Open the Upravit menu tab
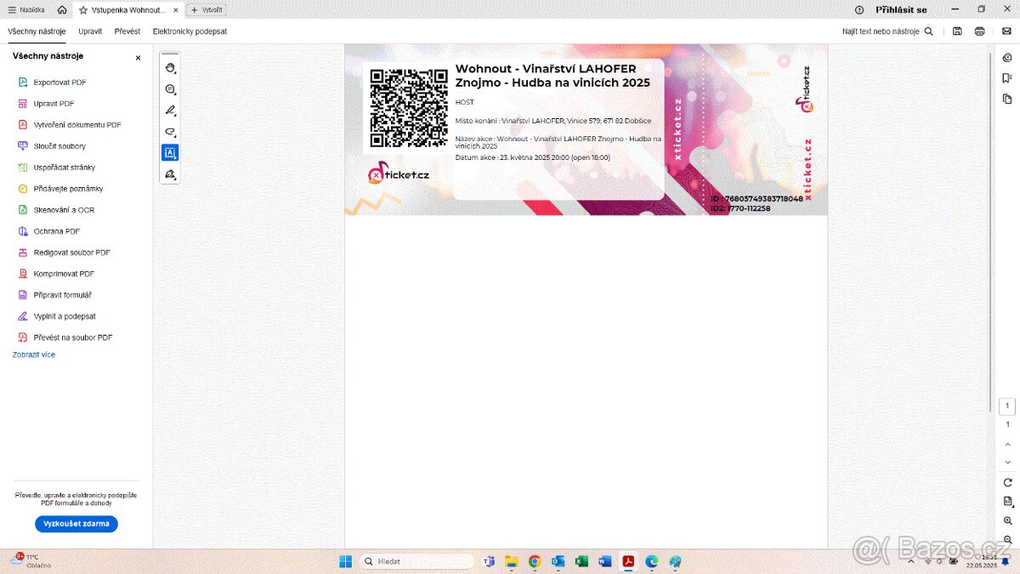Screen dimensions: 1020x574 tap(90, 31)
